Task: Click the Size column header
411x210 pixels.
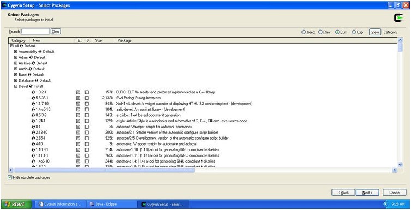Action: point(99,40)
